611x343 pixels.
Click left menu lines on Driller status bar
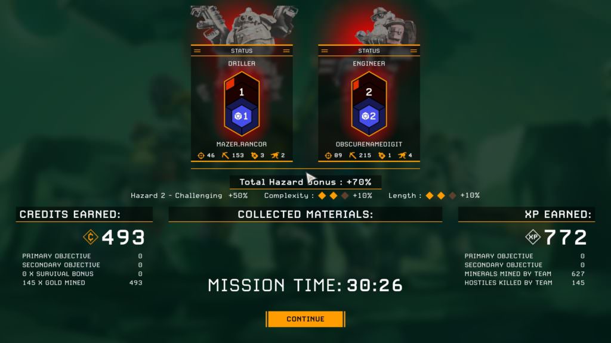pos(197,51)
